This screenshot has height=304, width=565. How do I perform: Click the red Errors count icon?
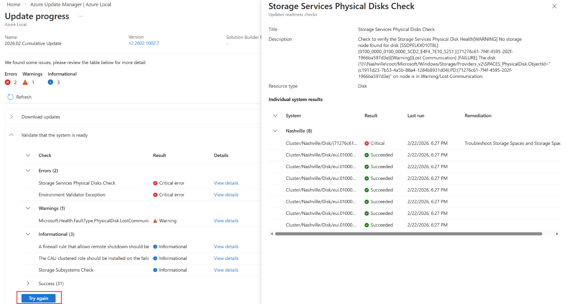(8, 82)
